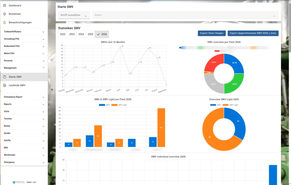This screenshot has height=185, width=291.
Task: Open the Schiff auswählen dropdown
Action: click(x=74, y=15)
